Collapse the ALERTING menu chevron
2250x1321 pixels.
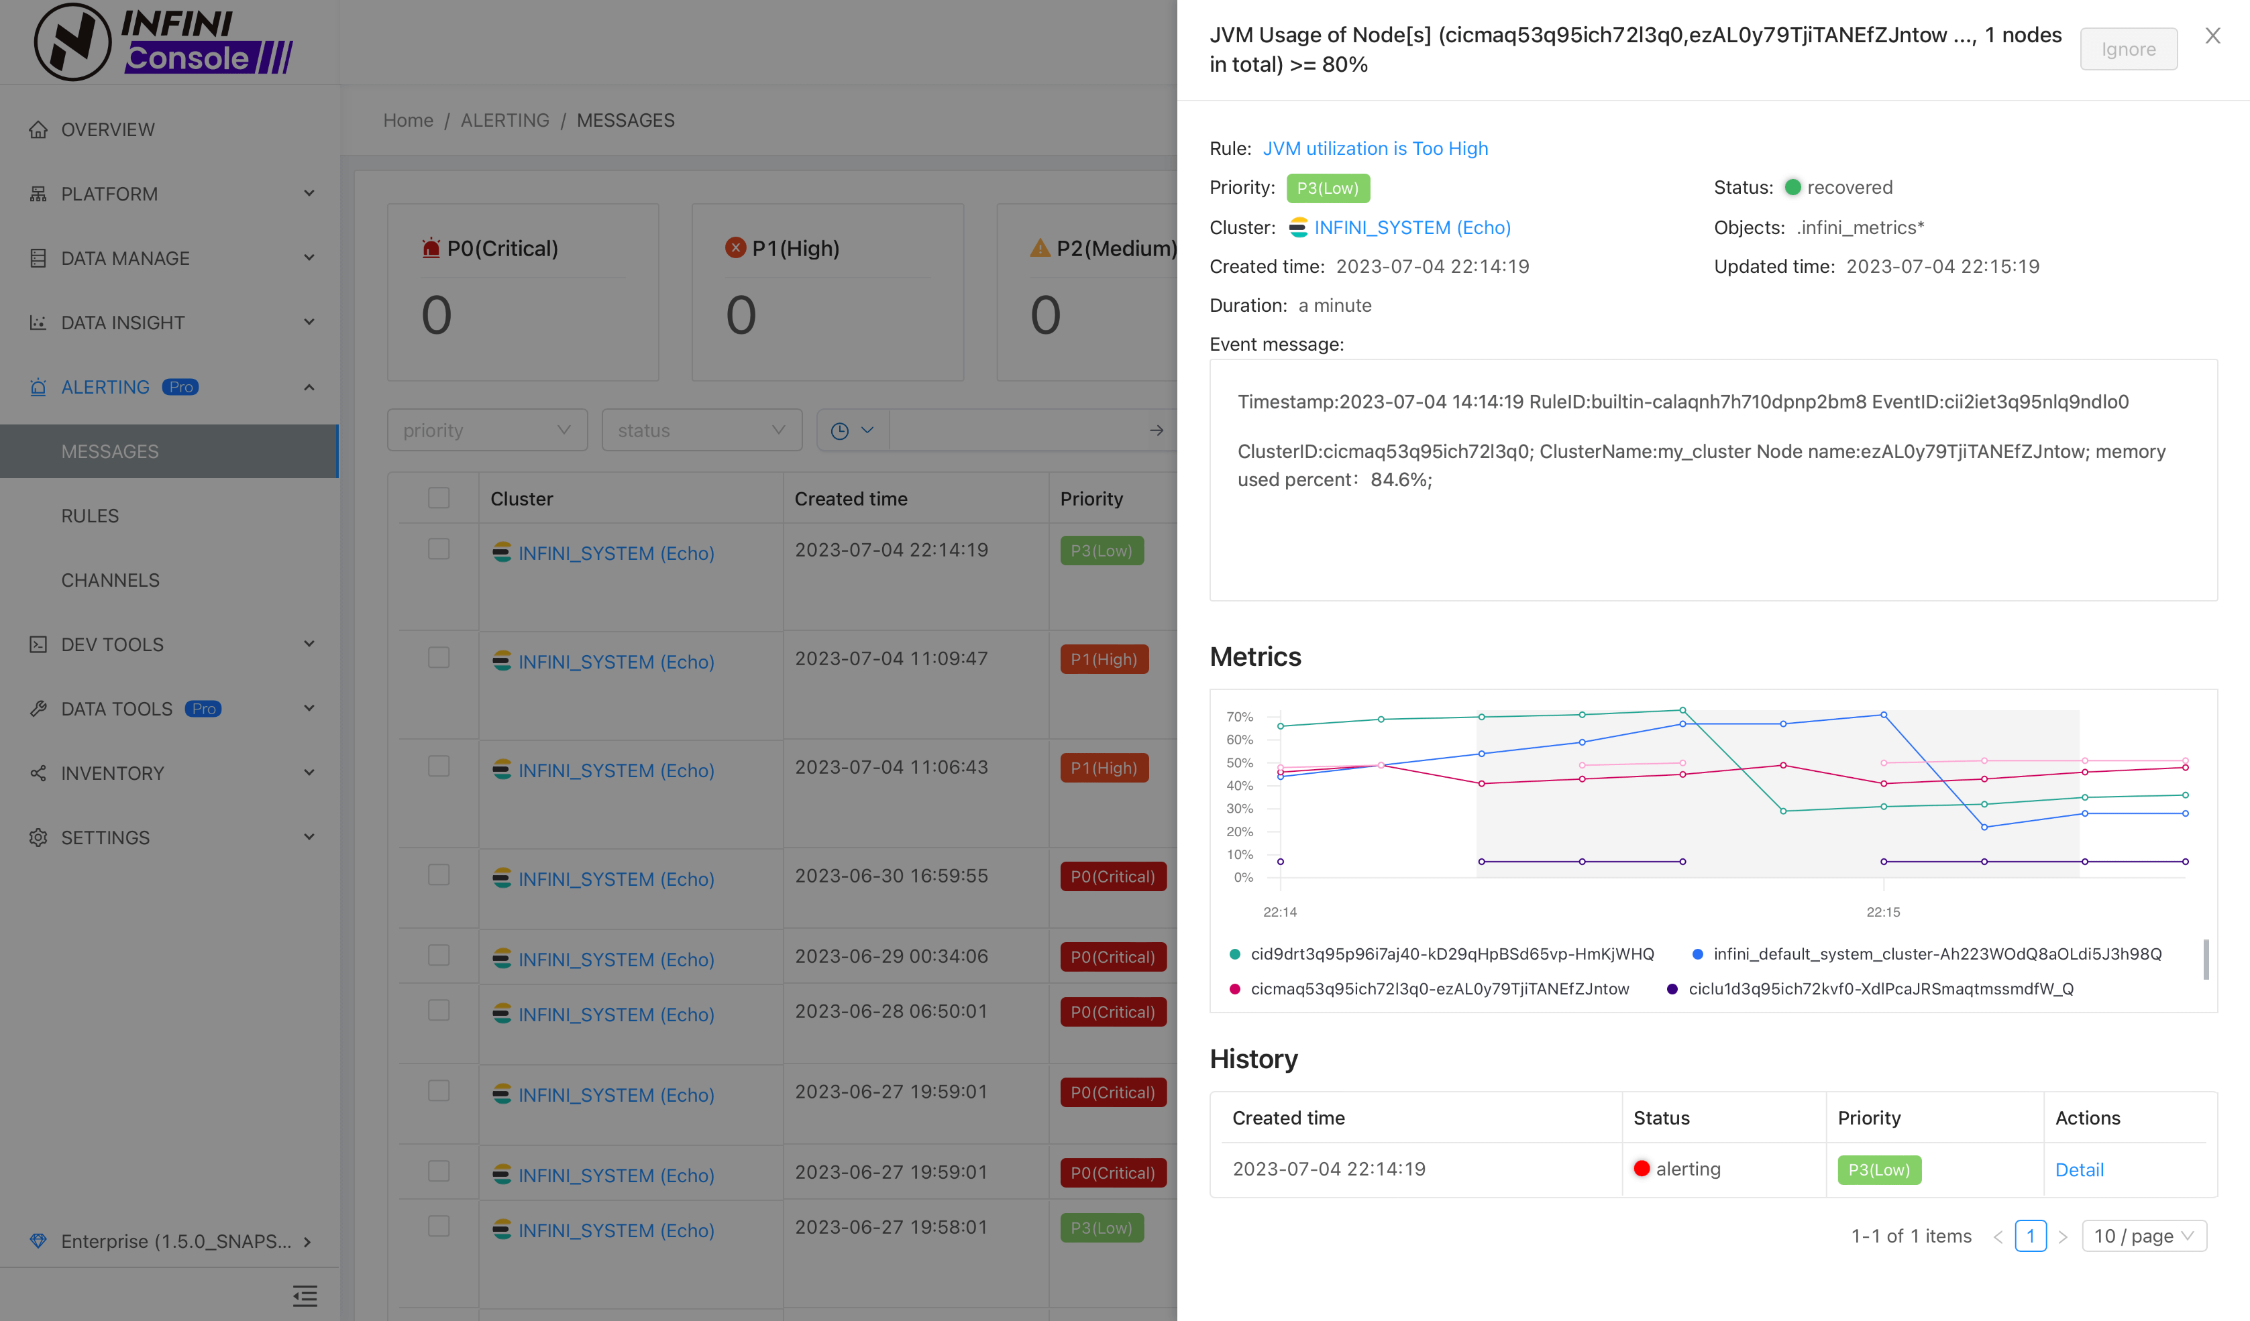click(x=309, y=386)
